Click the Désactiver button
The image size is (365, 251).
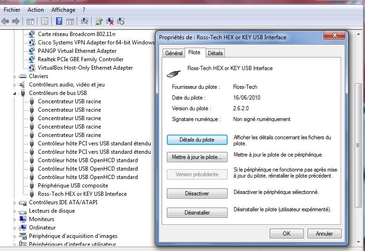[197, 194]
